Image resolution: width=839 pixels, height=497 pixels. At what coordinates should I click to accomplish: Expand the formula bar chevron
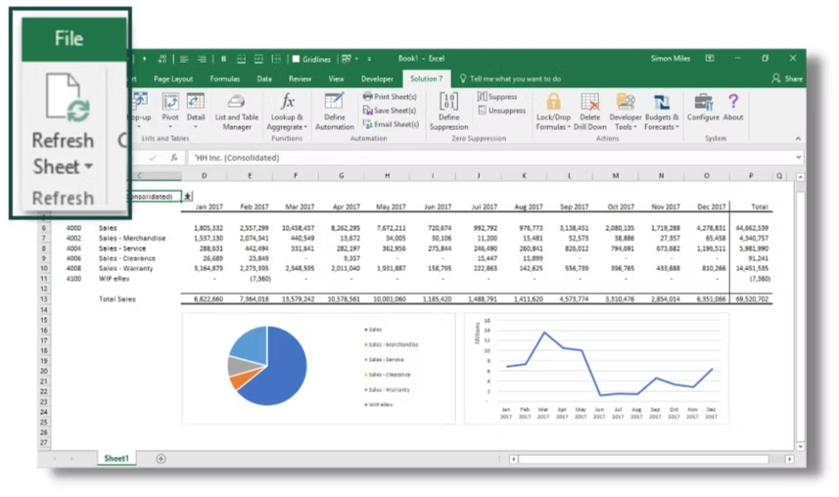(798, 158)
